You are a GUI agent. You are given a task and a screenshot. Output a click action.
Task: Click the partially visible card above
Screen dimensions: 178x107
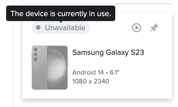(97, 2)
